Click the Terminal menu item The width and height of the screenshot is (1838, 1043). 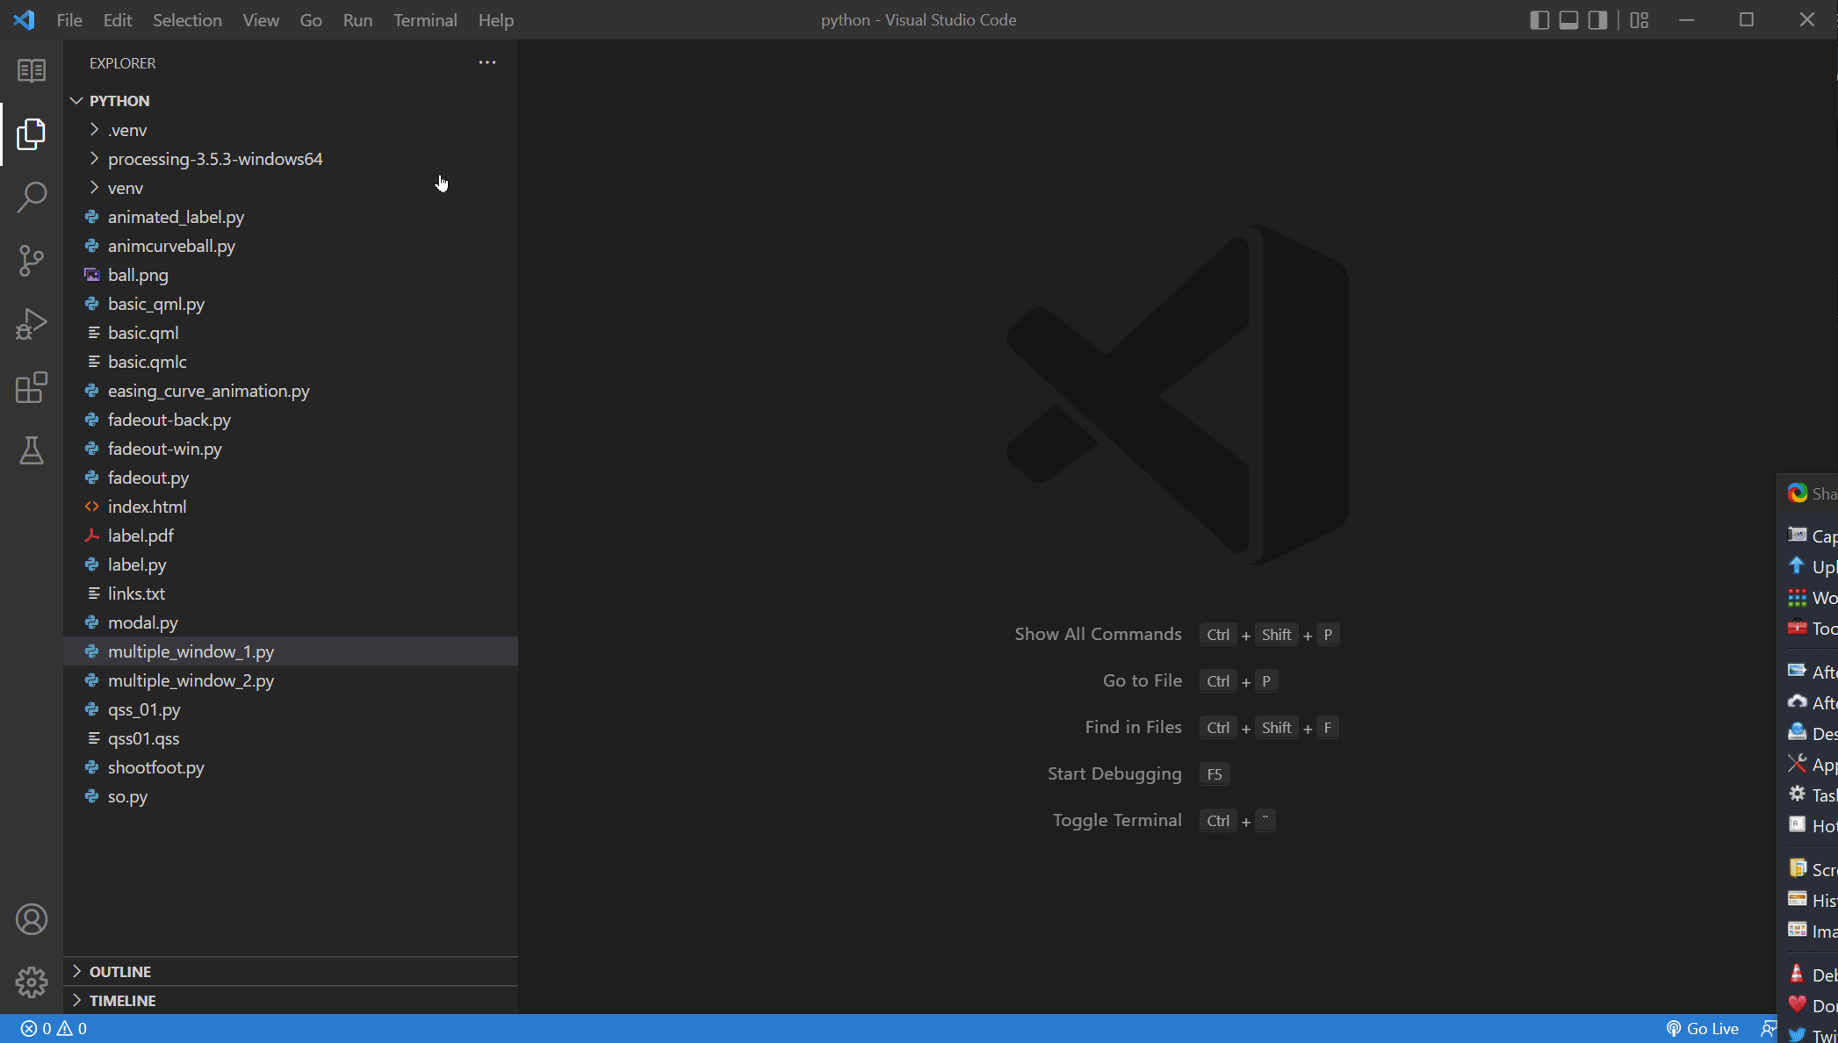(x=425, y=20)
